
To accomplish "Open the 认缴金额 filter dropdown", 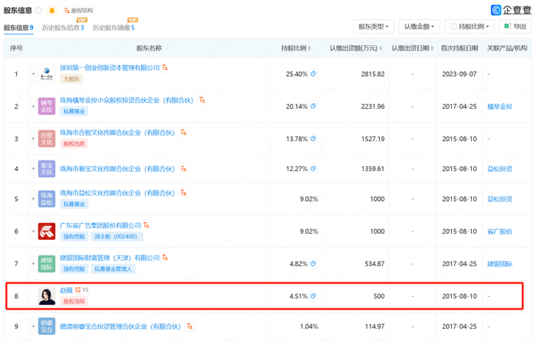I will pyautogui.click(x=419, y=26).
